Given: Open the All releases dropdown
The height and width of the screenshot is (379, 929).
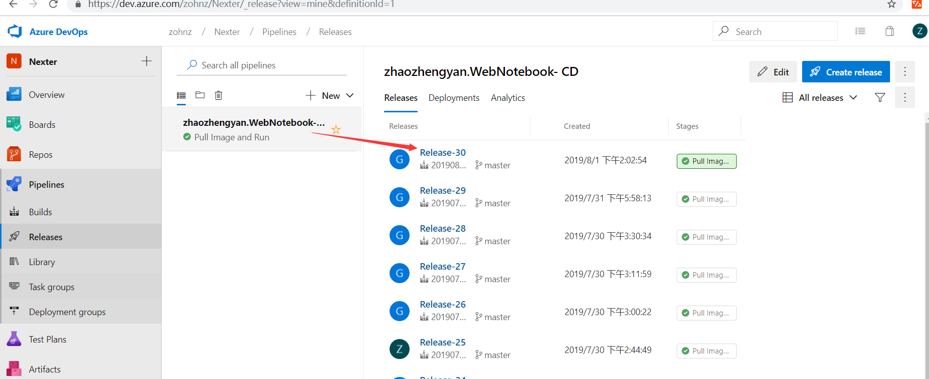Looking at the screenshot, I should pos(820,98).
